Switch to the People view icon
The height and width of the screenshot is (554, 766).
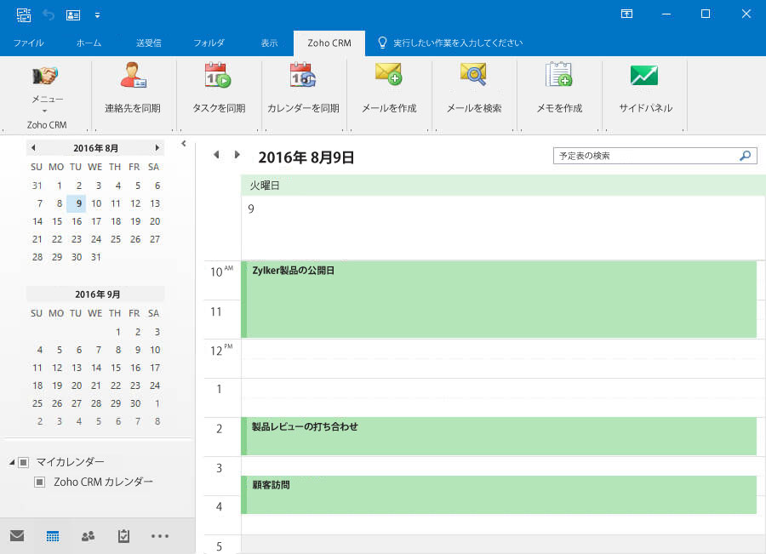click(88, 536)
